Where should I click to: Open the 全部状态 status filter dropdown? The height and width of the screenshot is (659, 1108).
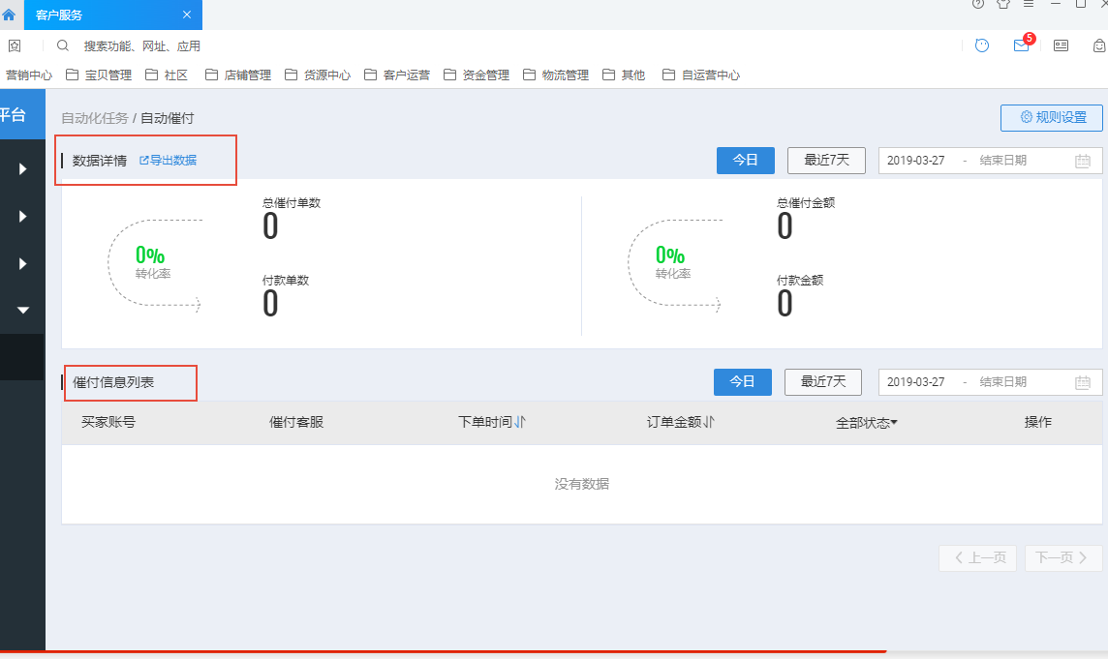(x=866, y=423)
